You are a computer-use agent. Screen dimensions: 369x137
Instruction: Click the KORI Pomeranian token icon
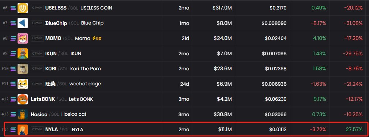click(x=23, y=68)
